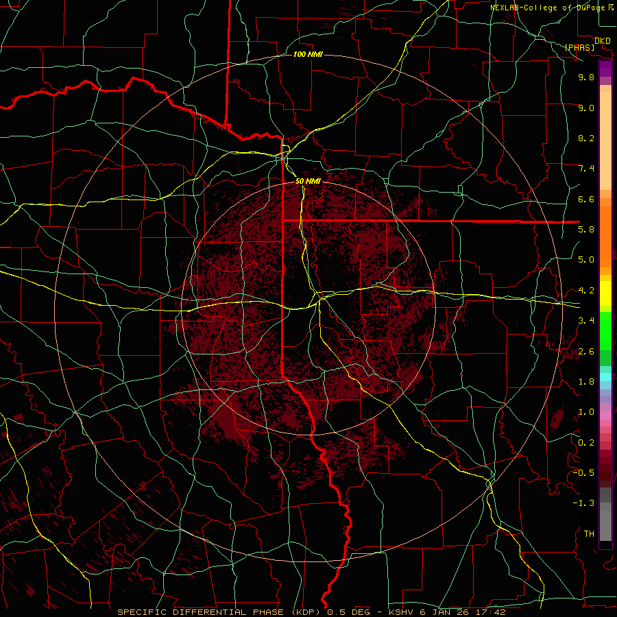The width and height of the screenshot is (617, 617).
Task: Click the -0.5 legend value
Action: (x=583, y=472)
